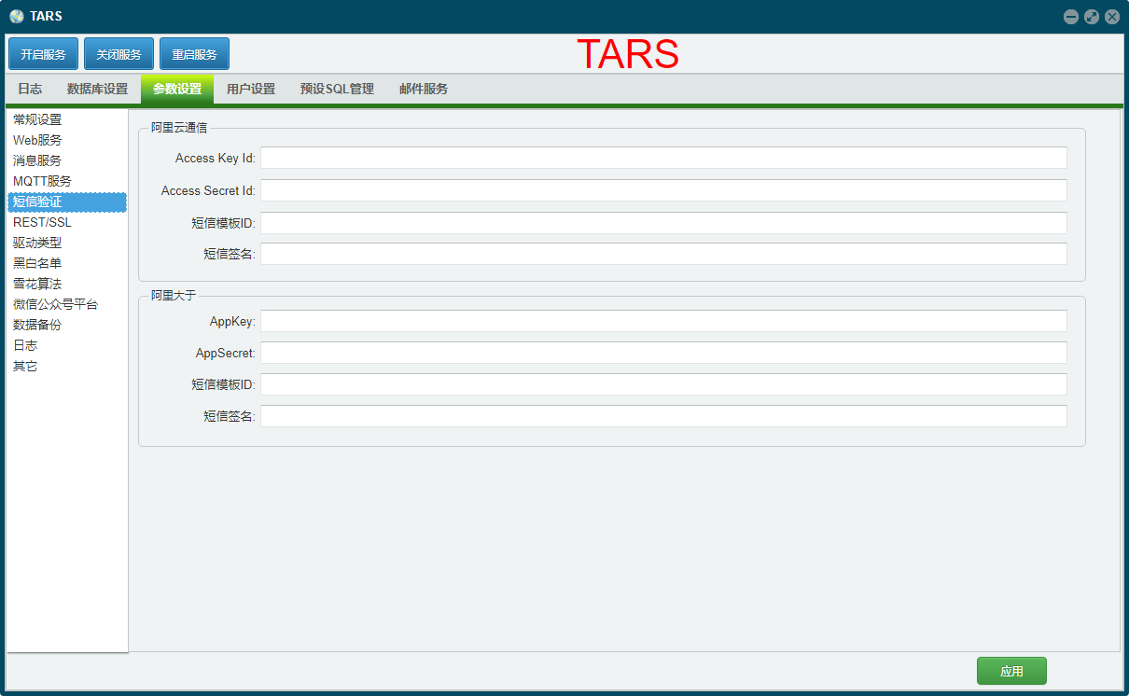Click the 开启服务 button
This screenshot has height=696, width=1129.
point(43,54)
